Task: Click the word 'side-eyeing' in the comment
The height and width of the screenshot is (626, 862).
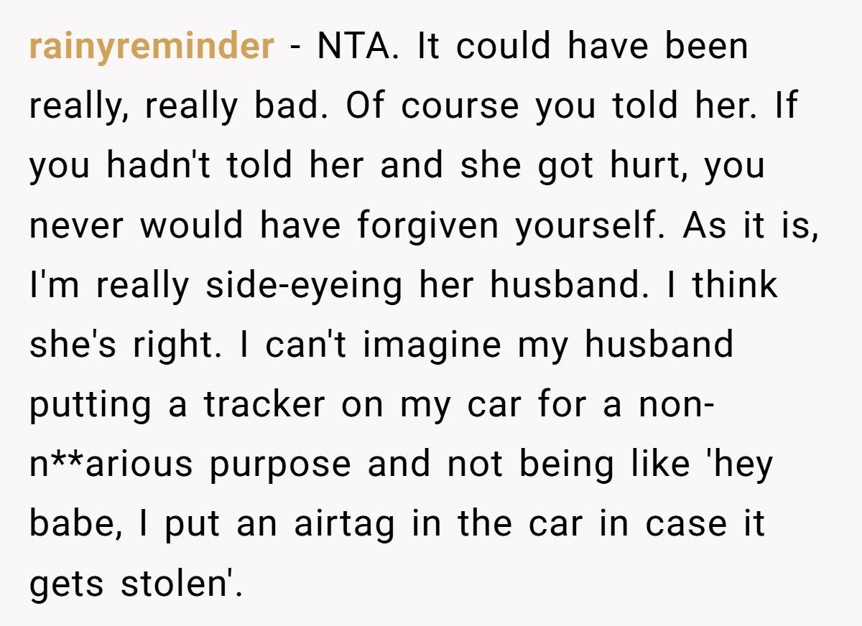Action: click(304, 286)
